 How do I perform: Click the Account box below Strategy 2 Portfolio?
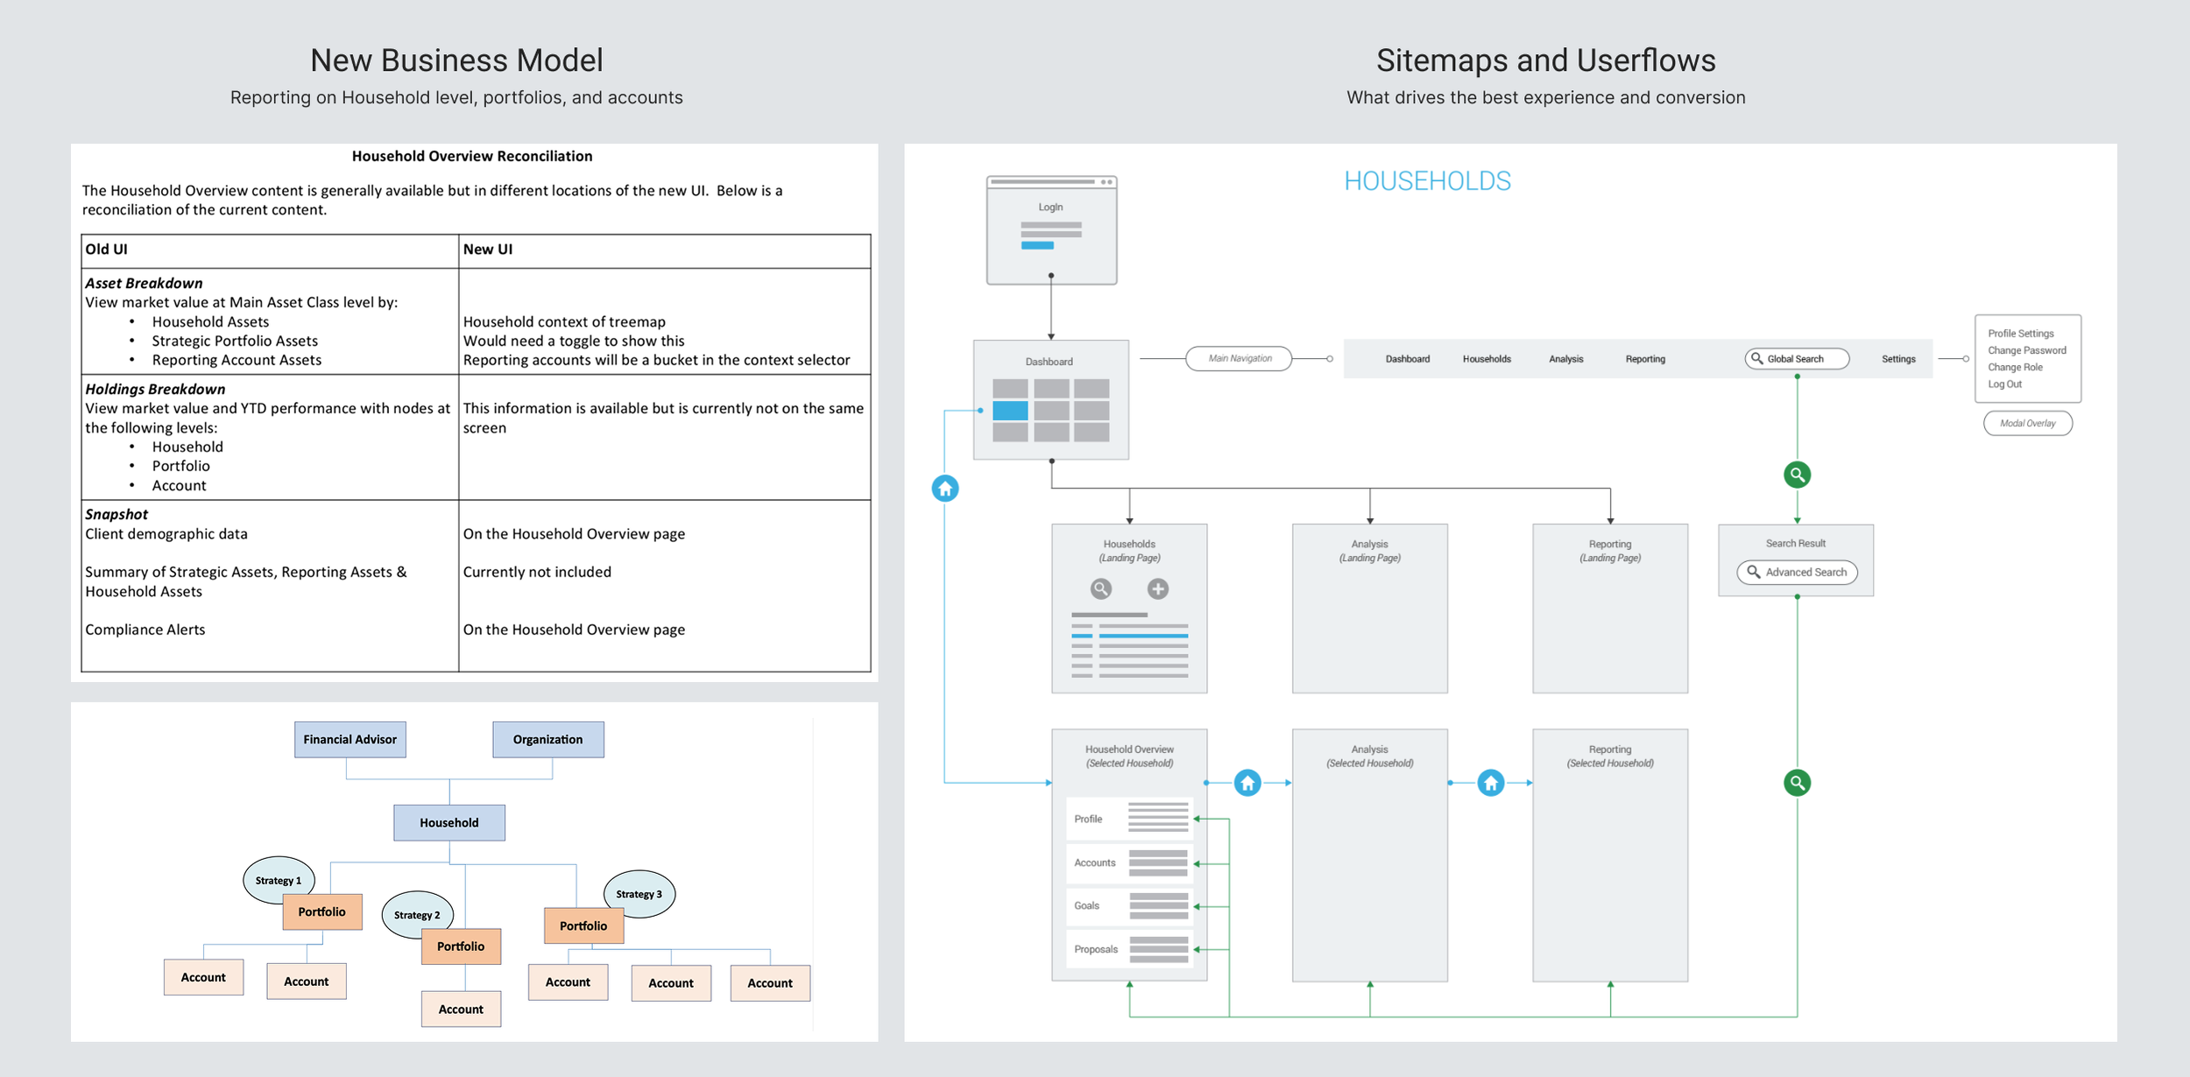461,1009
